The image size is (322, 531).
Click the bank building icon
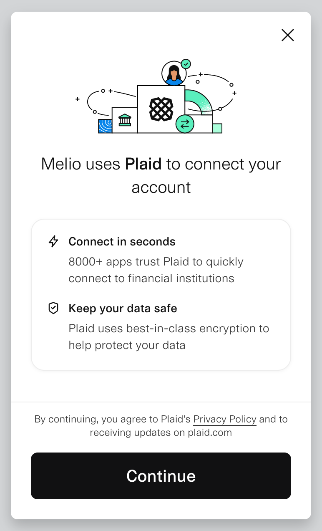(125, 120)
